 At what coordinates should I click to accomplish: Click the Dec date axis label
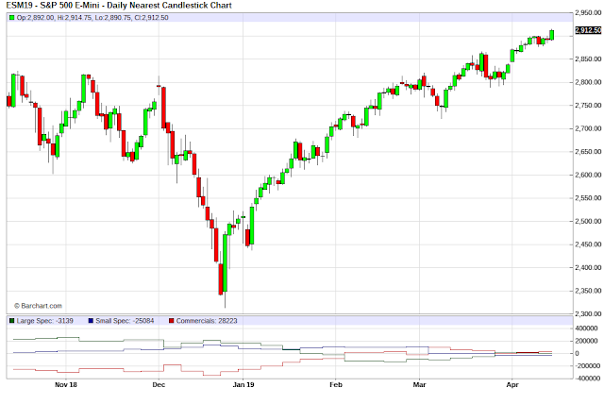point(159,384)
